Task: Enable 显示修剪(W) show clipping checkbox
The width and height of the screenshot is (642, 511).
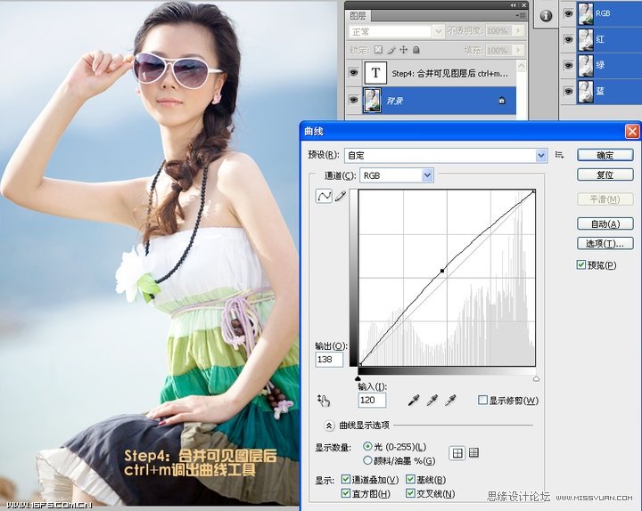Action: point(482,400)
